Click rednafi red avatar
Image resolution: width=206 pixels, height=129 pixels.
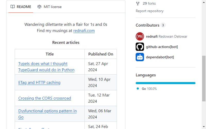click(140, 36)
